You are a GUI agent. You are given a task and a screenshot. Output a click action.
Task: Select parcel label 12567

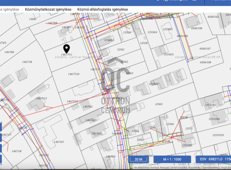tap(140, 140)
